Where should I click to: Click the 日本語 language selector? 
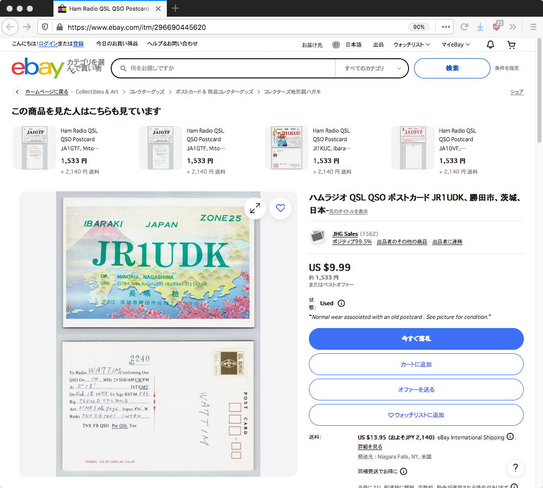pos(353,45)
